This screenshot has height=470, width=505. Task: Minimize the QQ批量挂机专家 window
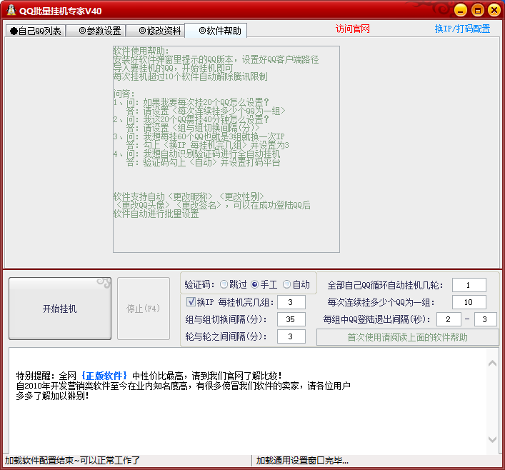click(x=461, y=10)
